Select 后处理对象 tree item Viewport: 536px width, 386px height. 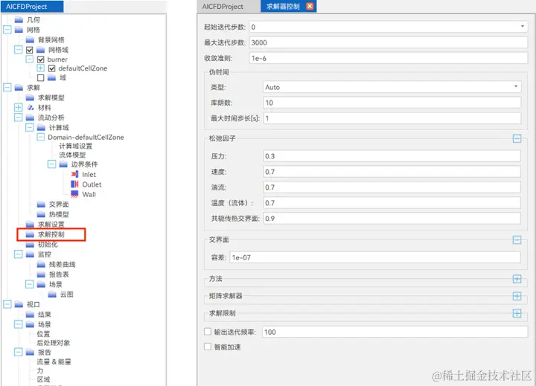point(54,343)
